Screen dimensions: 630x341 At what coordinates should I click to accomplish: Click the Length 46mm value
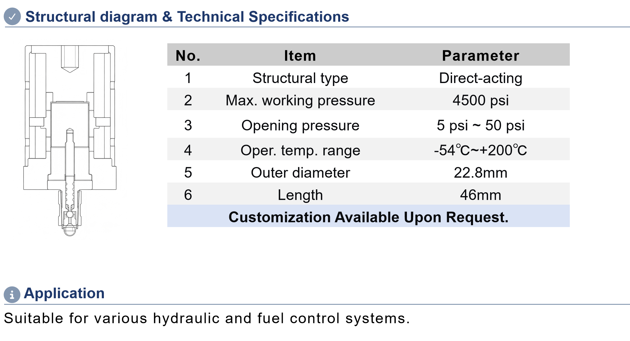coord(481,195)
